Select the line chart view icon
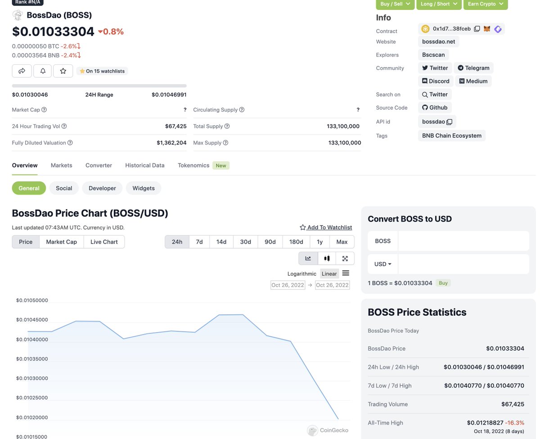Image resolution: width=540 pixels, height=439 pixels. [308, 258]
